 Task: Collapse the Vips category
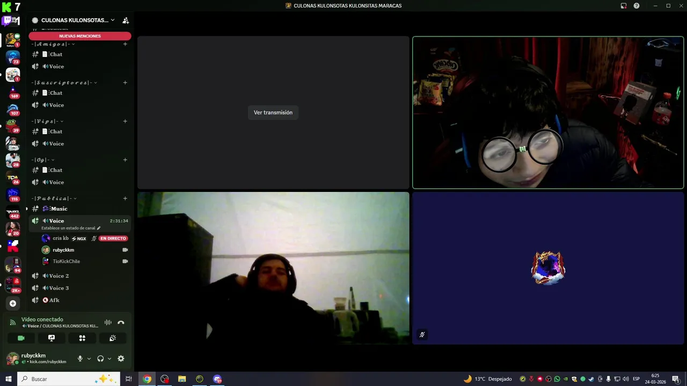coord(48,121)
